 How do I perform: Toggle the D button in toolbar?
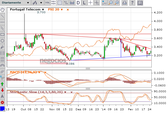click(78, 3)
